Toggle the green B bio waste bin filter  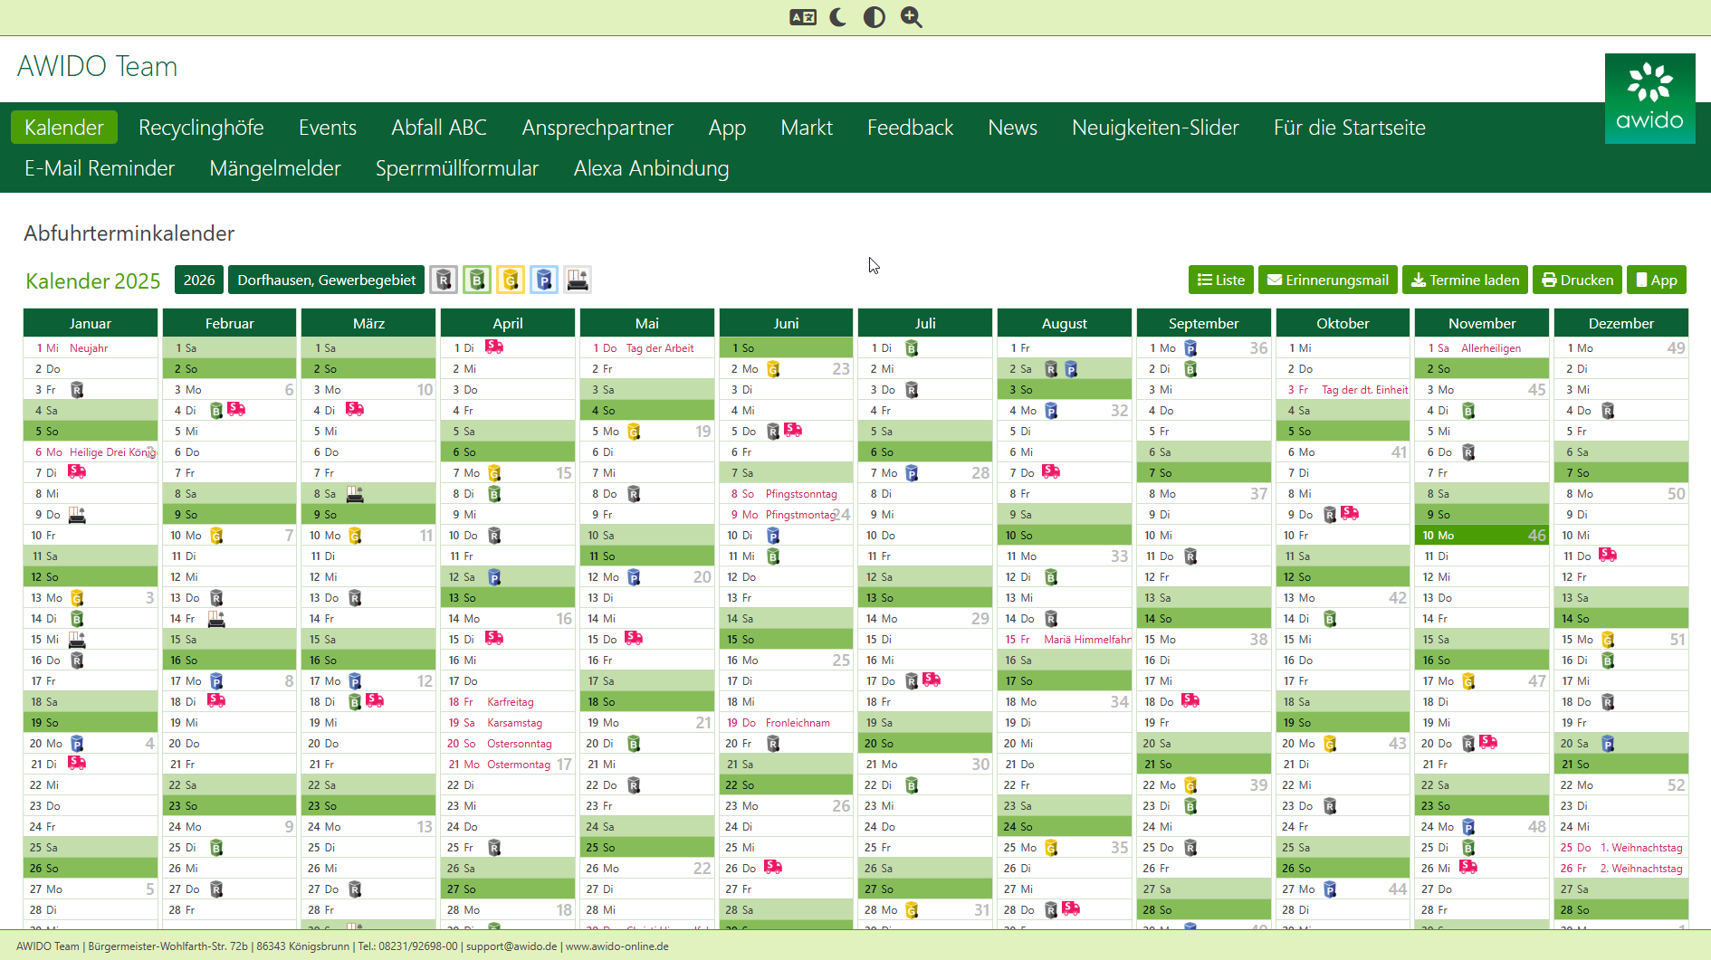coord(476,280)
